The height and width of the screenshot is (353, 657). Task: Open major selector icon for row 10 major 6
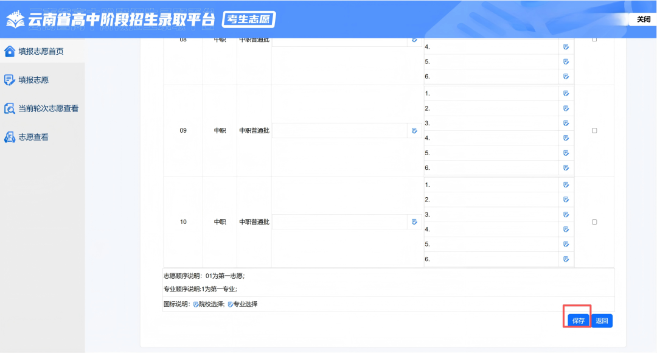[x=566, y=259]
